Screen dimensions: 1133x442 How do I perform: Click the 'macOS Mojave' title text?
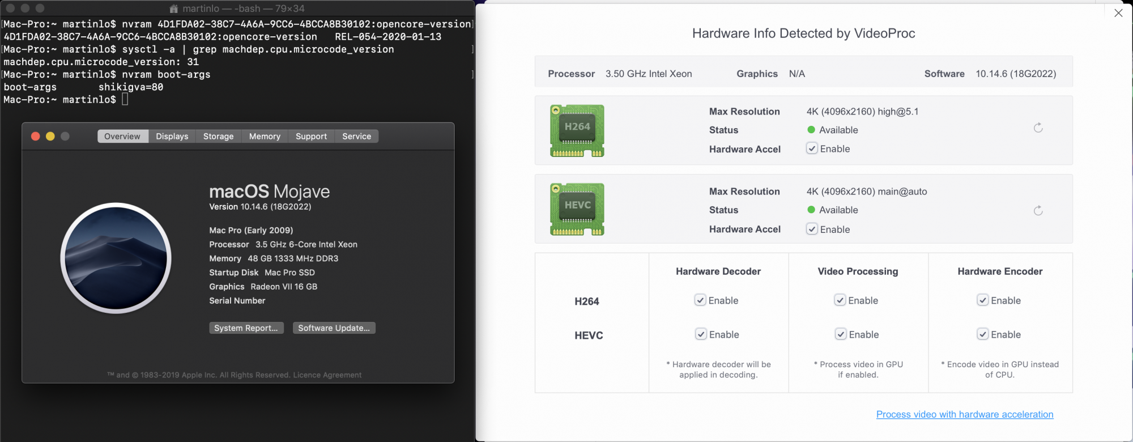point(270,192)
